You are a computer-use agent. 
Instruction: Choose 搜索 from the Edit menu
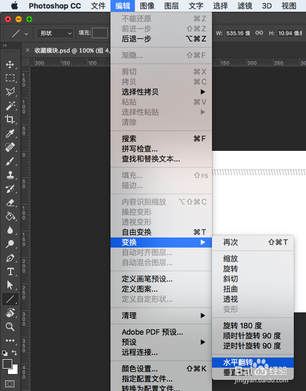tap(161, 139)
